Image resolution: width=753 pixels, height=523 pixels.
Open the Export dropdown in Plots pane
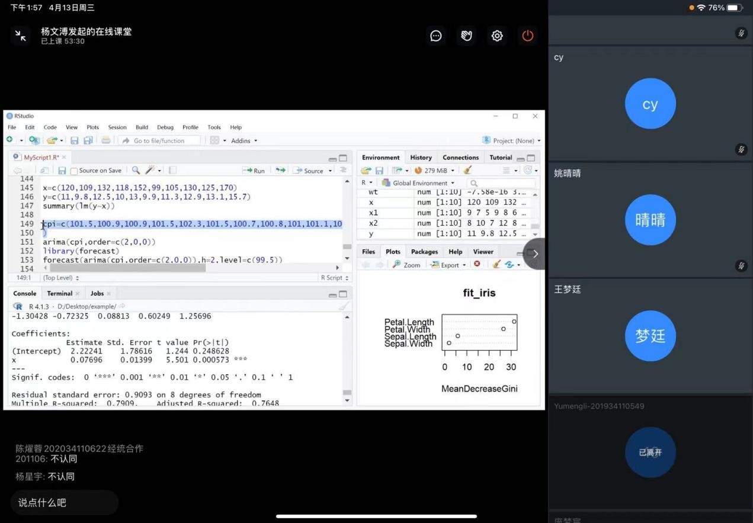pyautogui.click(x=449, y=265)
